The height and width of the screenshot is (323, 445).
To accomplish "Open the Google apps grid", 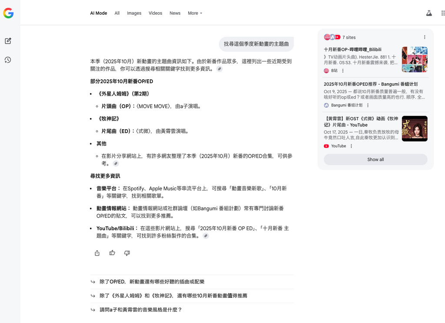I will (x=442, y=13).
